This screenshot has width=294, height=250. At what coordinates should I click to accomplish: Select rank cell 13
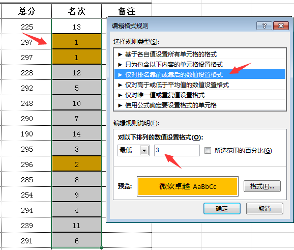click(x=76, y=26)
